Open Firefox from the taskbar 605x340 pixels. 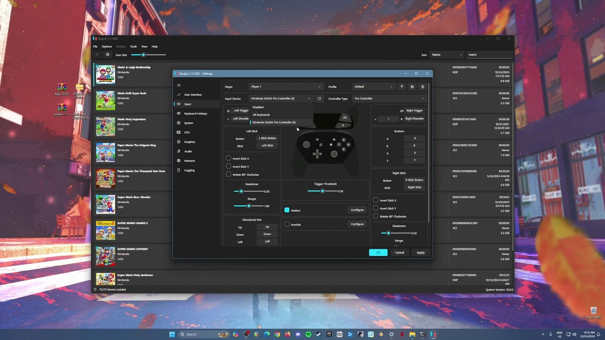[x=287, y=334]
